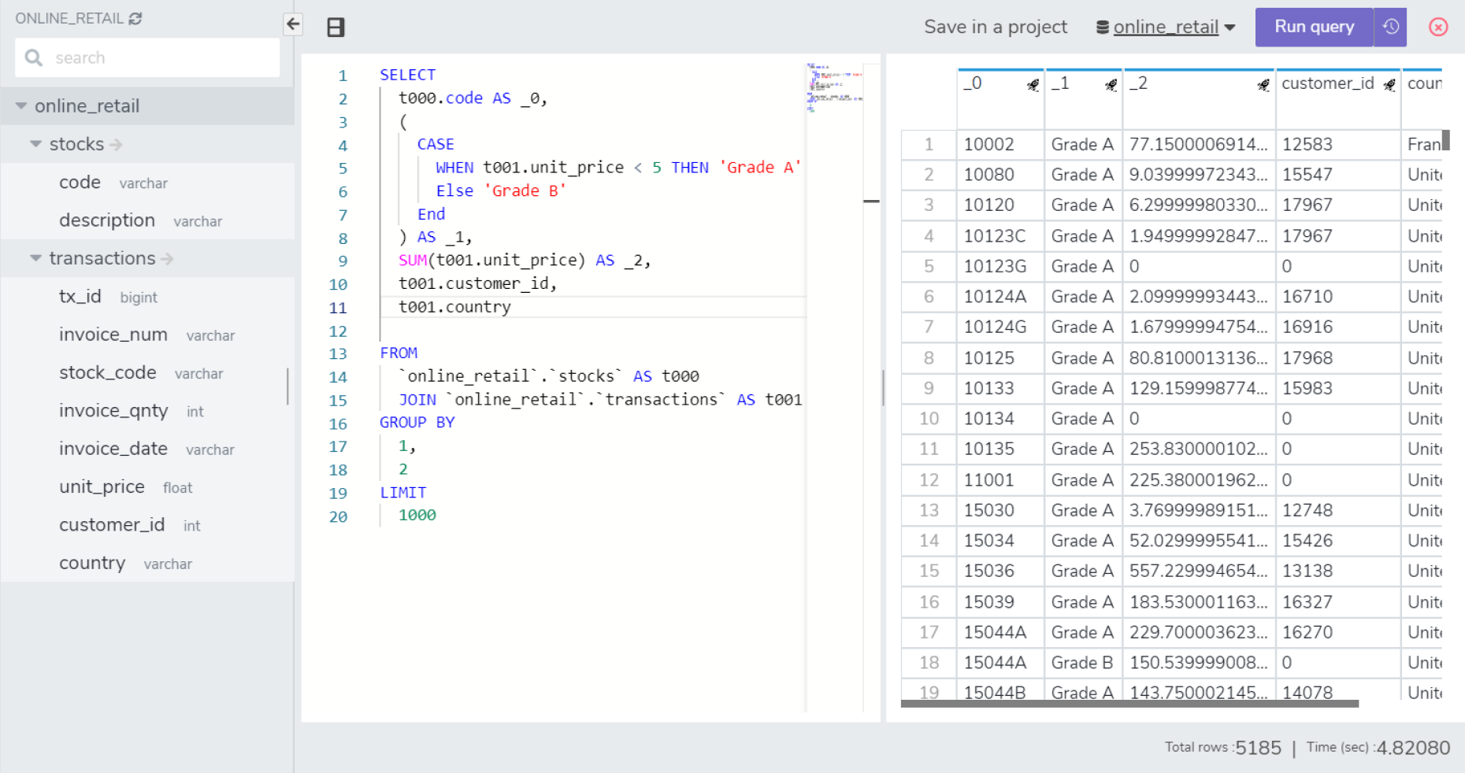Click the Grade B cell in row 18
This screenshot has width=1465, height=773.
coord(1082,663)
